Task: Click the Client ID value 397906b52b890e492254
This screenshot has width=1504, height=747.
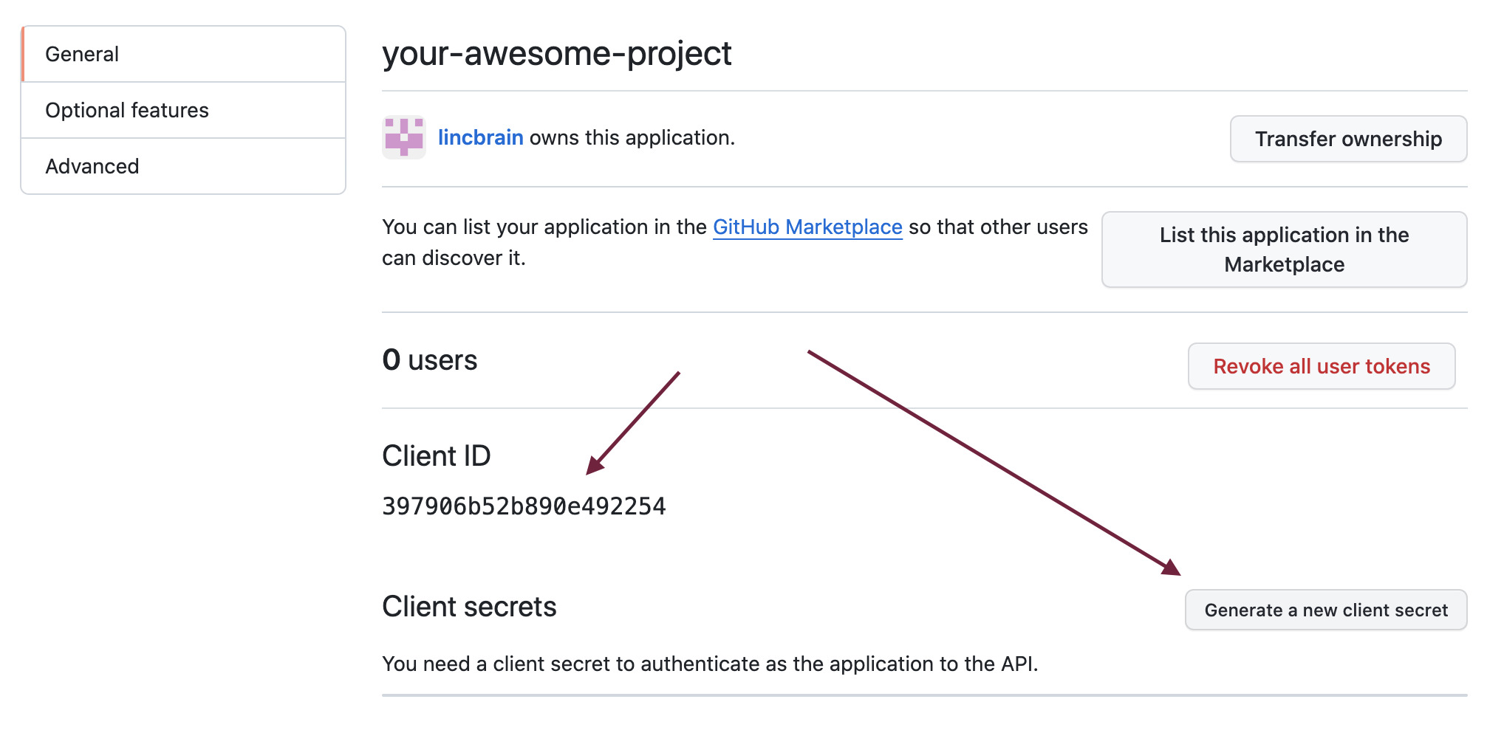Action: tap(524, 506)
